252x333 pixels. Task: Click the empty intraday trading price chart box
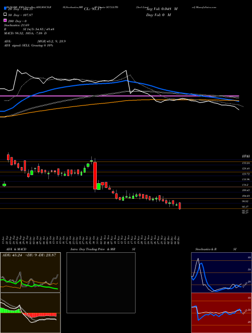(x=101, y=283)
